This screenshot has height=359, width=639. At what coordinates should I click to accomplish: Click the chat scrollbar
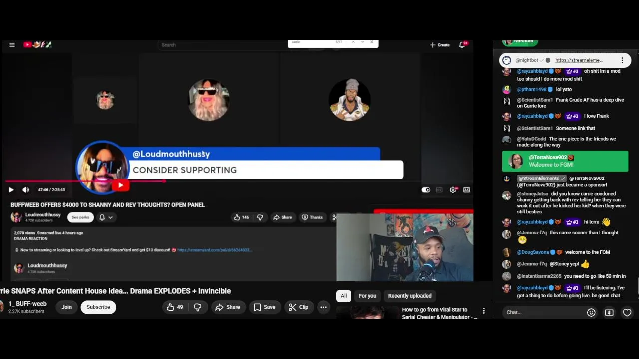[638, 287]
